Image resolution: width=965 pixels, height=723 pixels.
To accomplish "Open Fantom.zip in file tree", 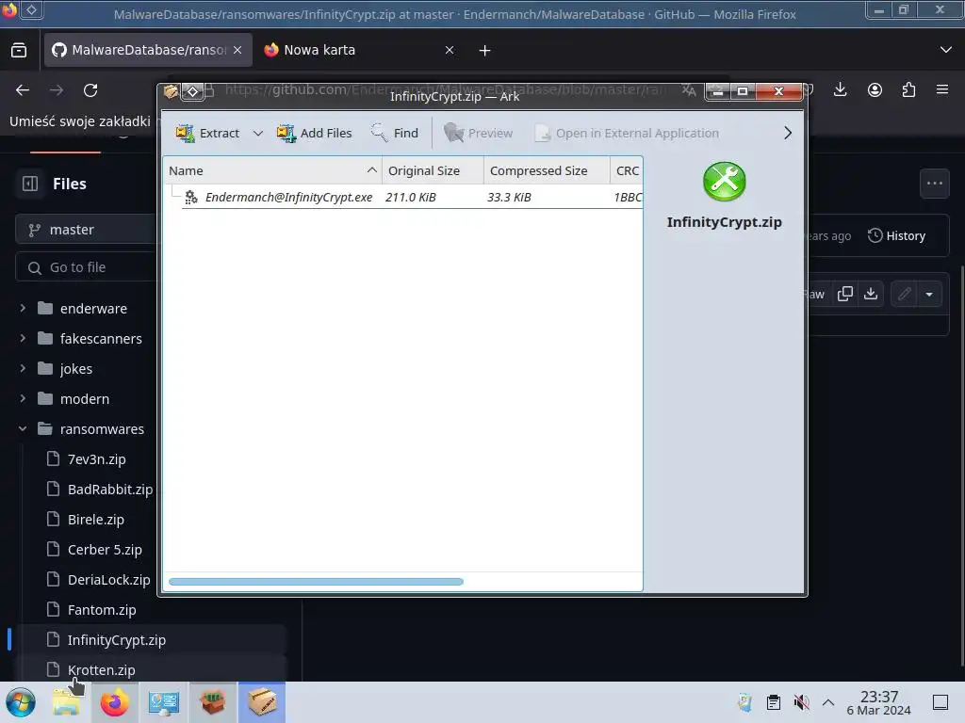I will 102,610.
